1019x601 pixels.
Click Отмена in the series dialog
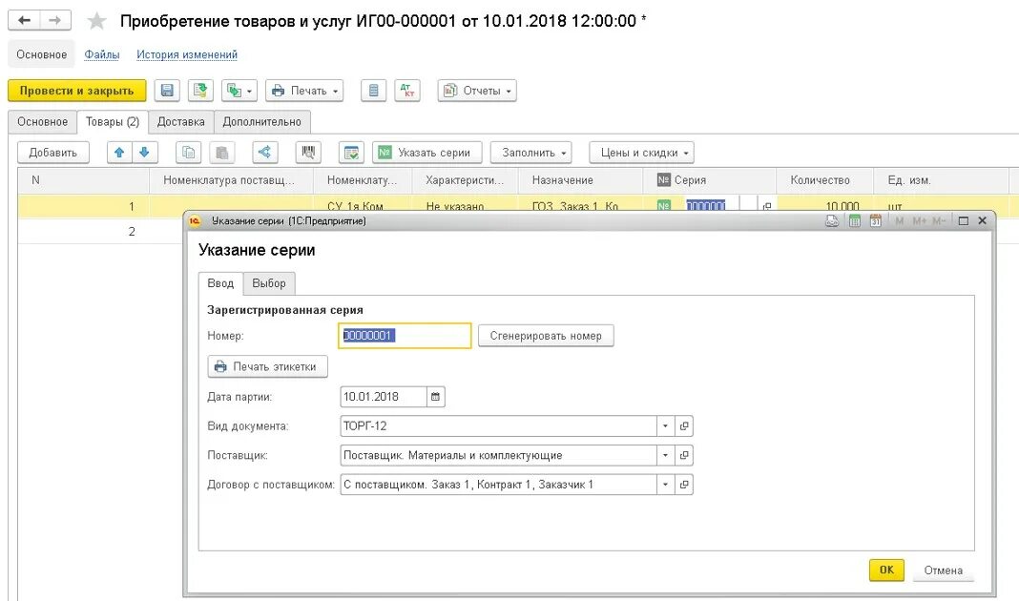coord(943,570)
